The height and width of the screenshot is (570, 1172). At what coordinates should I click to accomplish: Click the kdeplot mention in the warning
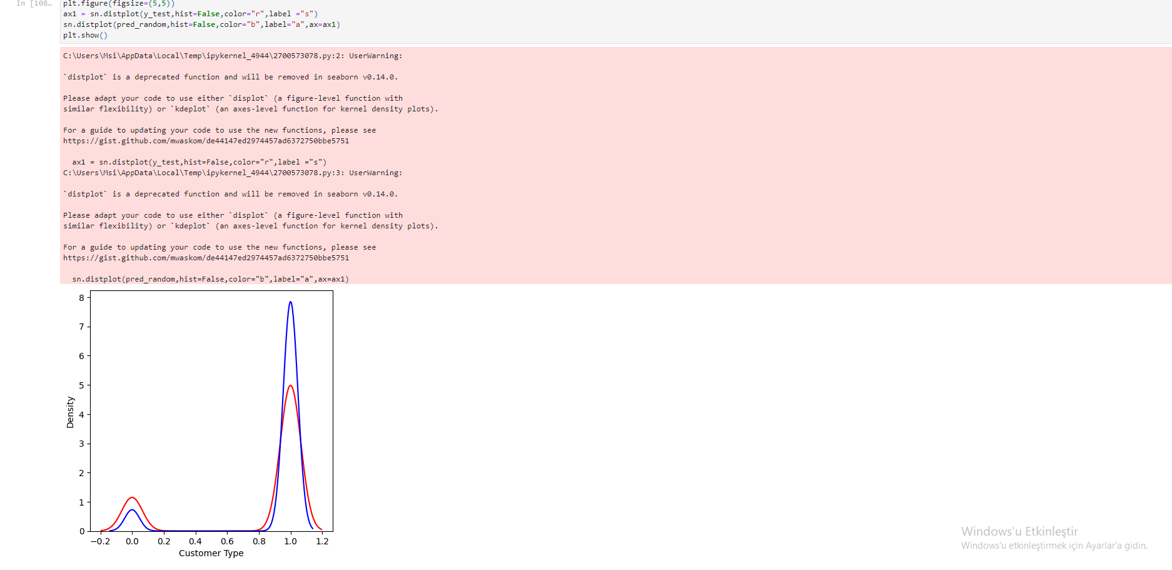click(191, 109)
